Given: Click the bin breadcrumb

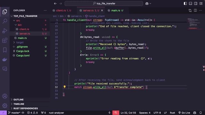Looking at the screenshot, I should (61, 16).
